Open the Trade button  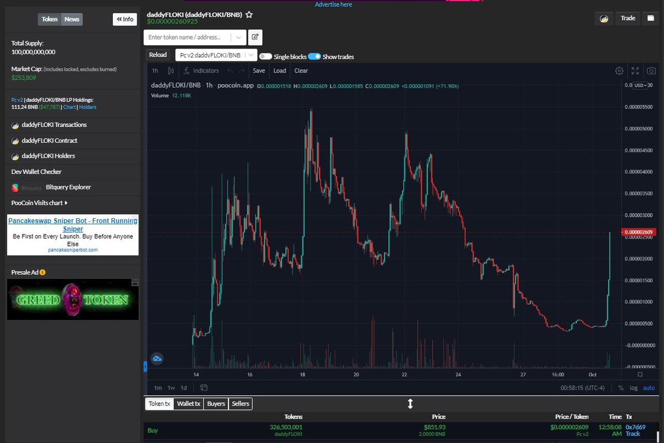pos(628,18)
